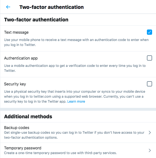156x158 pixels.
Task: Click the Backup codes description text
Action: coord(74,135)
